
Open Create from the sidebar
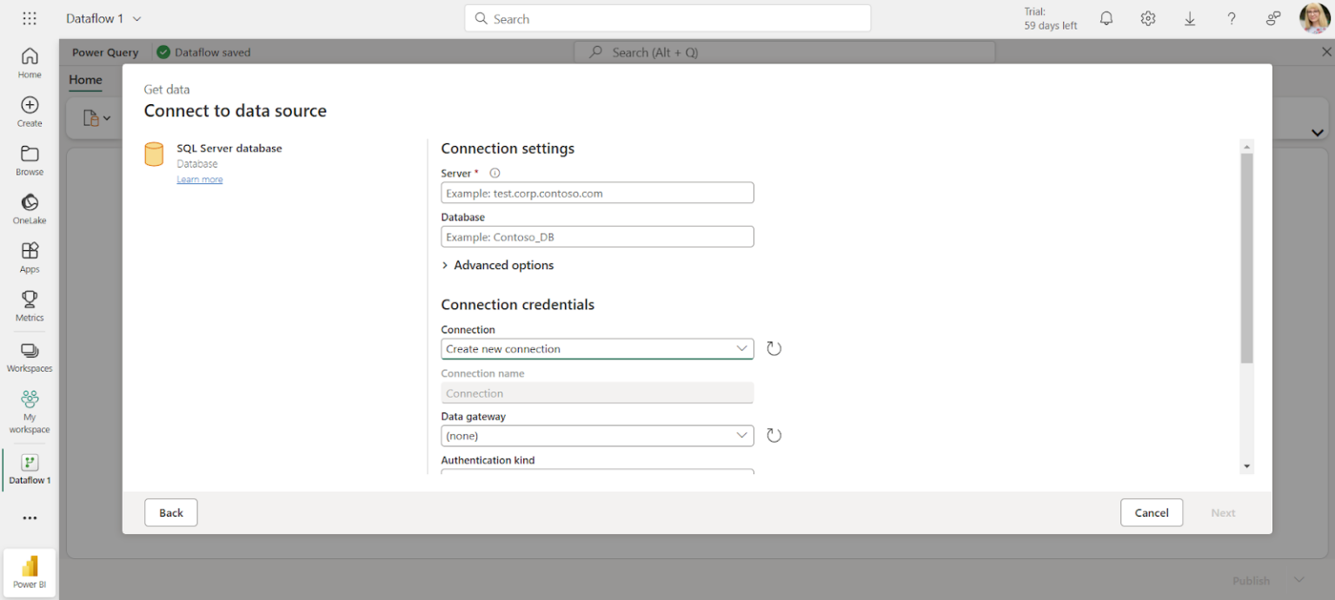(x=29, y=111)
